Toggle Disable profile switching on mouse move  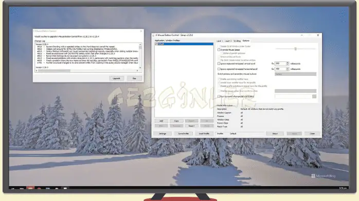coord(219,86)
